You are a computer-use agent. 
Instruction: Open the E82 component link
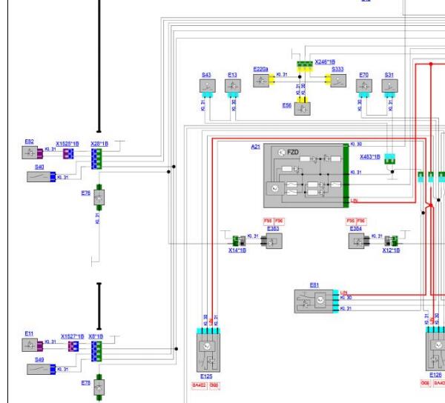29,141
